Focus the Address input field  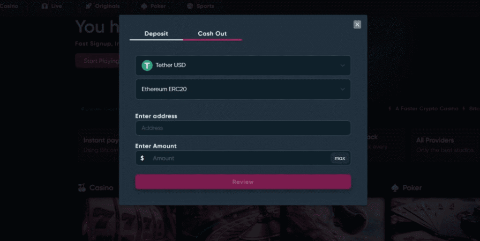243,128
